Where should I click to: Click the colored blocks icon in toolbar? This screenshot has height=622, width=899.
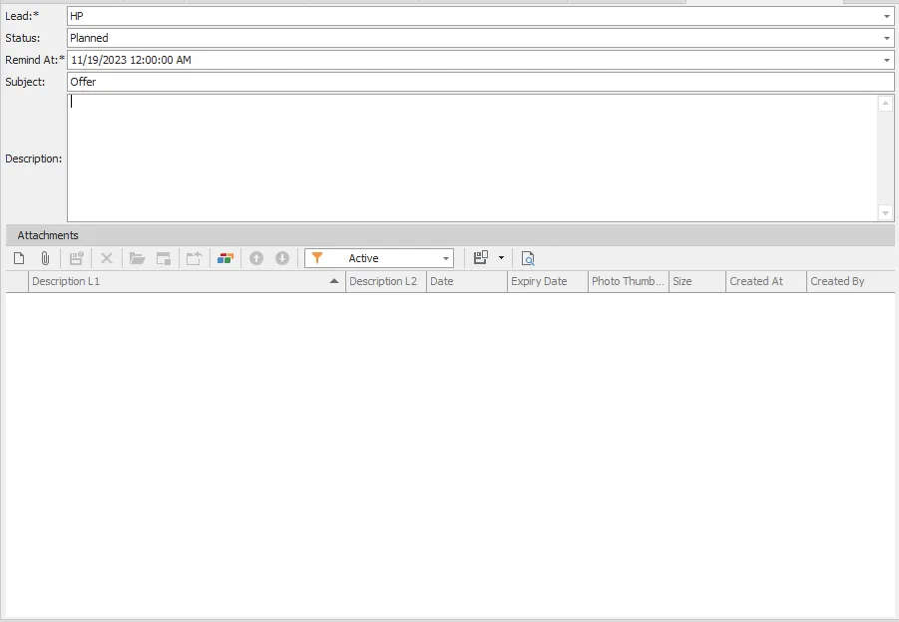225,258
